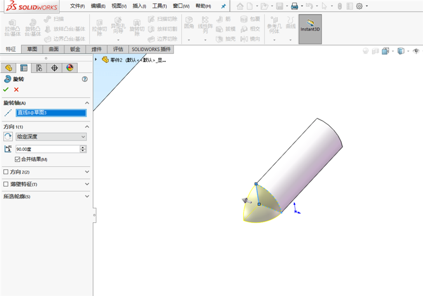Image resolution: width=423 pixels, height=296 pixels.
Task: Confirm the revolve with the green checkmark
Action: coord(6,89)
